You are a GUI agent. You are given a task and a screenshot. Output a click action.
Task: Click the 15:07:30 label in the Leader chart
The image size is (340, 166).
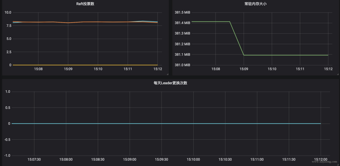click(x=34, y=159)
